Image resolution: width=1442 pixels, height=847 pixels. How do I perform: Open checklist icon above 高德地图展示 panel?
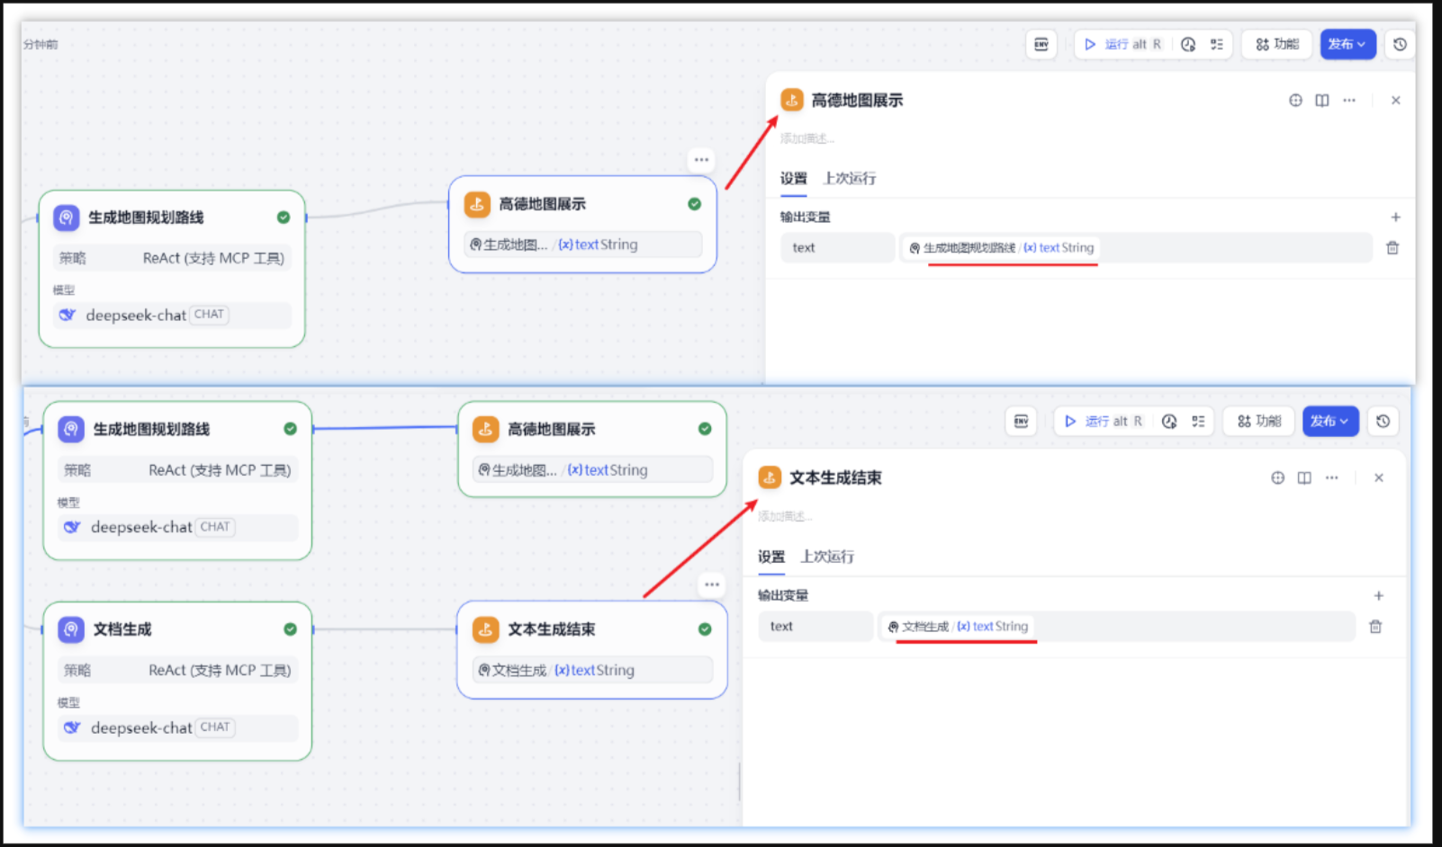point(1217,44)
